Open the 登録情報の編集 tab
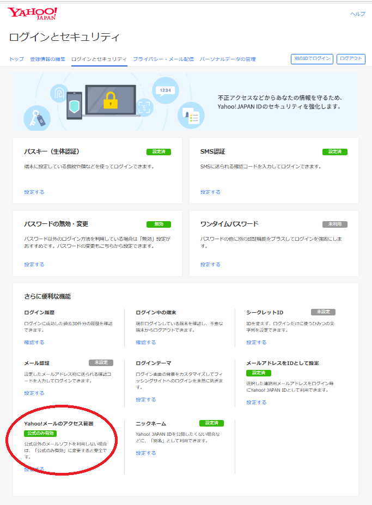This screenshot has width=372, height=505. (x=47, y=59)
